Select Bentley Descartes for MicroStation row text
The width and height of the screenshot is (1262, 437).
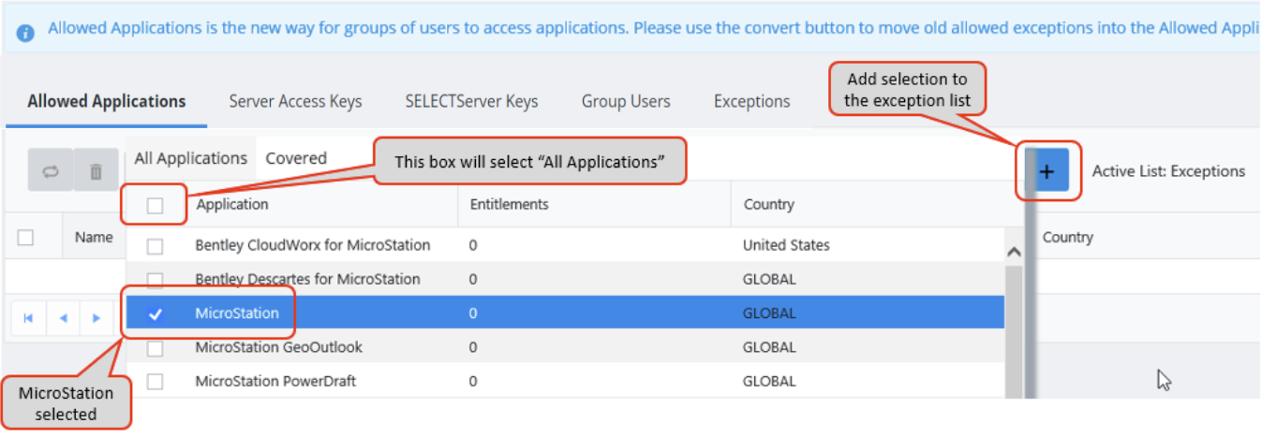click(x=307, y=279)
